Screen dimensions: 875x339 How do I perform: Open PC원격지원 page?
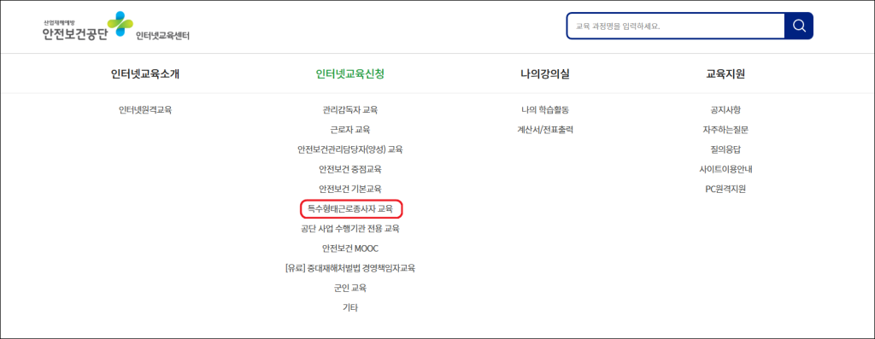pos(725,189)
